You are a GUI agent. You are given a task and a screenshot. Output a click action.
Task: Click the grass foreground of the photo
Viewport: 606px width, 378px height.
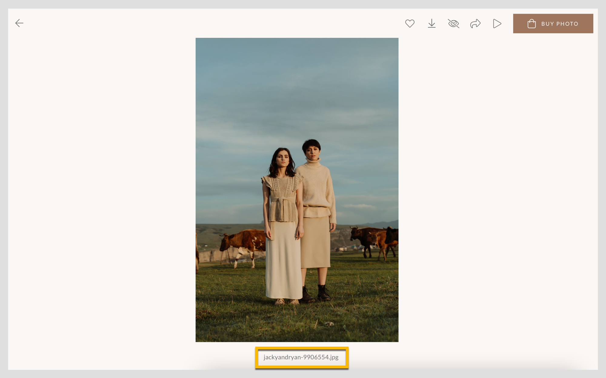click(297, 321)
